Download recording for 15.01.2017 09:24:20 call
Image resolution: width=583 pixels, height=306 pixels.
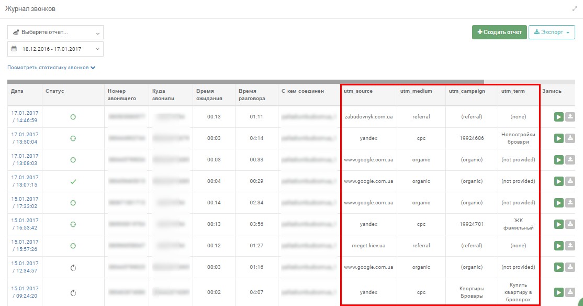pyautogui.click(x=570, y=292)
